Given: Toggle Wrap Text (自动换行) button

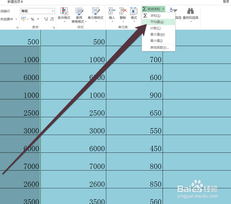Looking at the screenshot, I should coord(5,11).
